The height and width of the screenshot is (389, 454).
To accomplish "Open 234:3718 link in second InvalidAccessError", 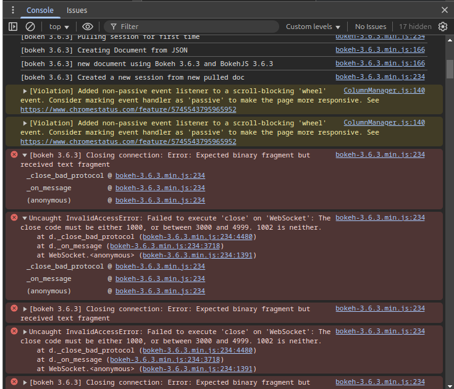I will (x=165, y=360).
